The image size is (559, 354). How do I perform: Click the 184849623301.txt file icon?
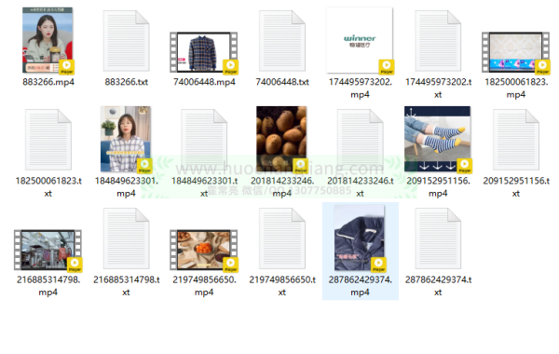pyautogui.click(x=204, y=140)
